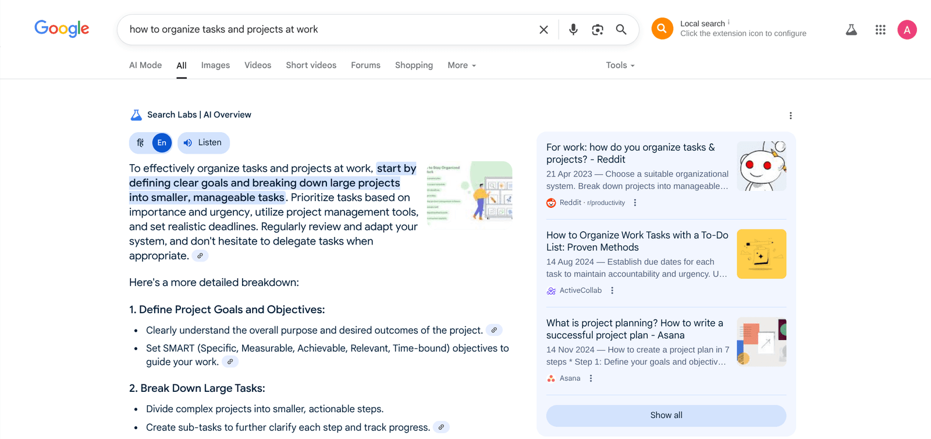Click into the search query field
Screen dimensions: 931x439
(329, 30)
